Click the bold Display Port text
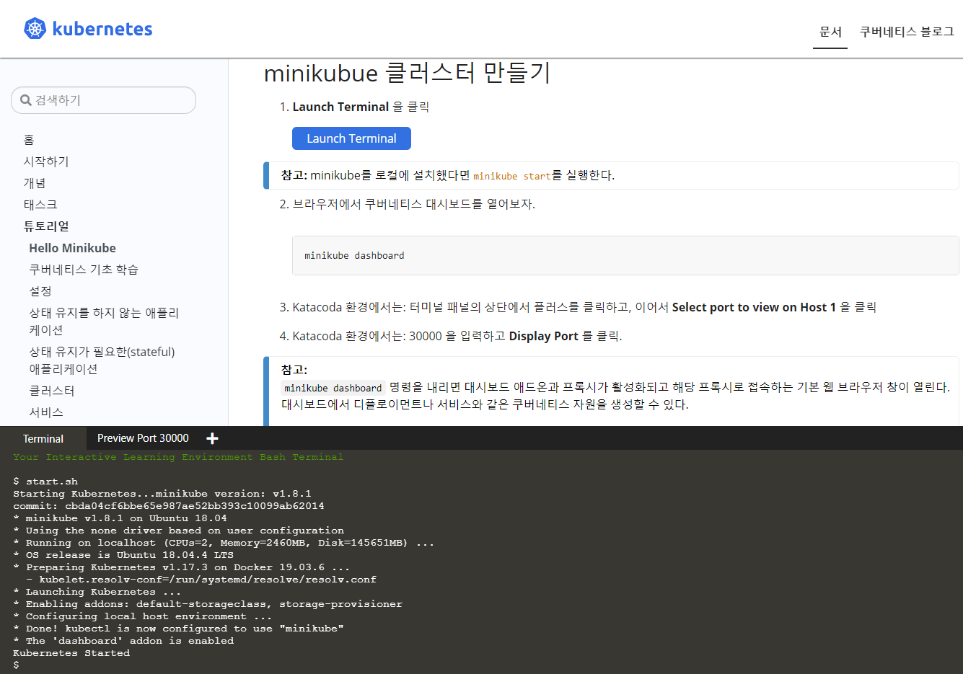This screenshot has width=963, height=674. point(544,336)
